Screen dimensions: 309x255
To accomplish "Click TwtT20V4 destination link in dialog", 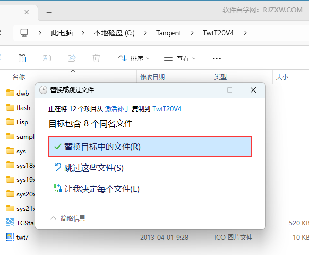I will click(x=167, y=108).
